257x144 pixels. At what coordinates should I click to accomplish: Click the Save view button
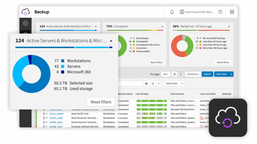pos(222,74)
